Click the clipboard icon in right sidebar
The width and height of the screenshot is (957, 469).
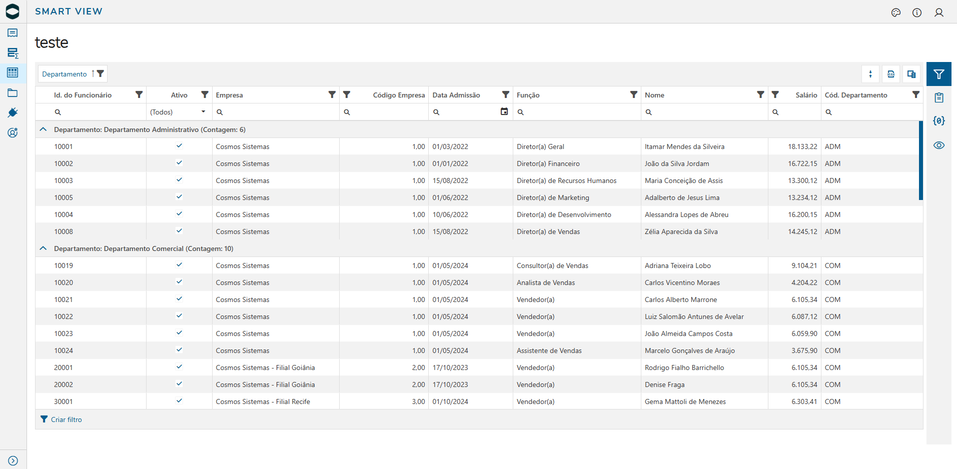(x=938, y=98)
